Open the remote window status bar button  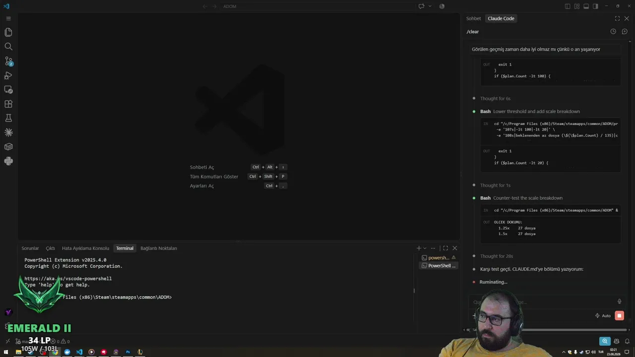[x=7, y=341]
